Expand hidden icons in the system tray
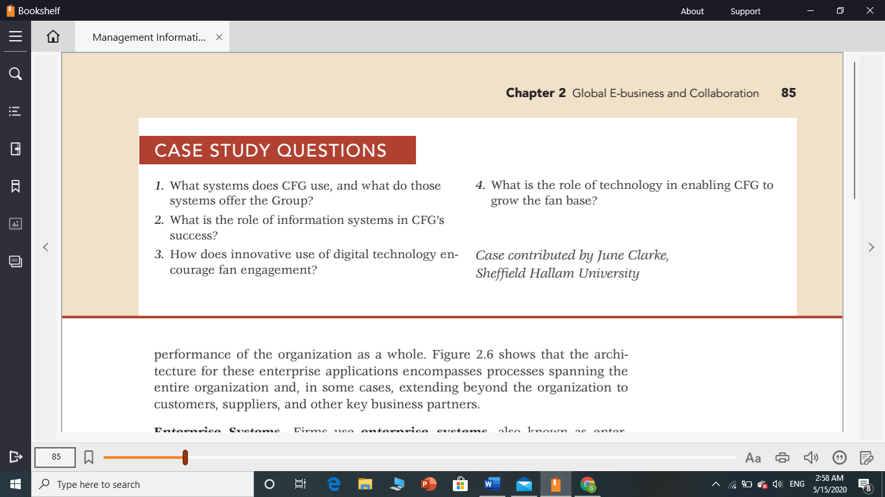Viewport: 885px width, 497px height. 715,483
